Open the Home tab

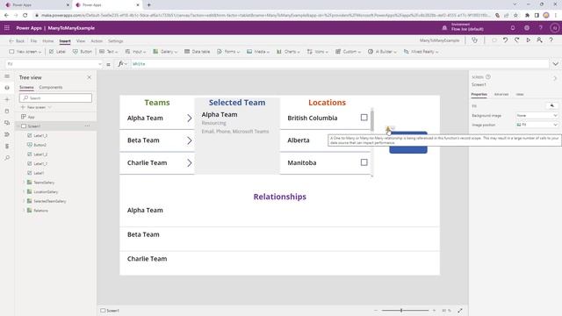click(x=47, y=41)
